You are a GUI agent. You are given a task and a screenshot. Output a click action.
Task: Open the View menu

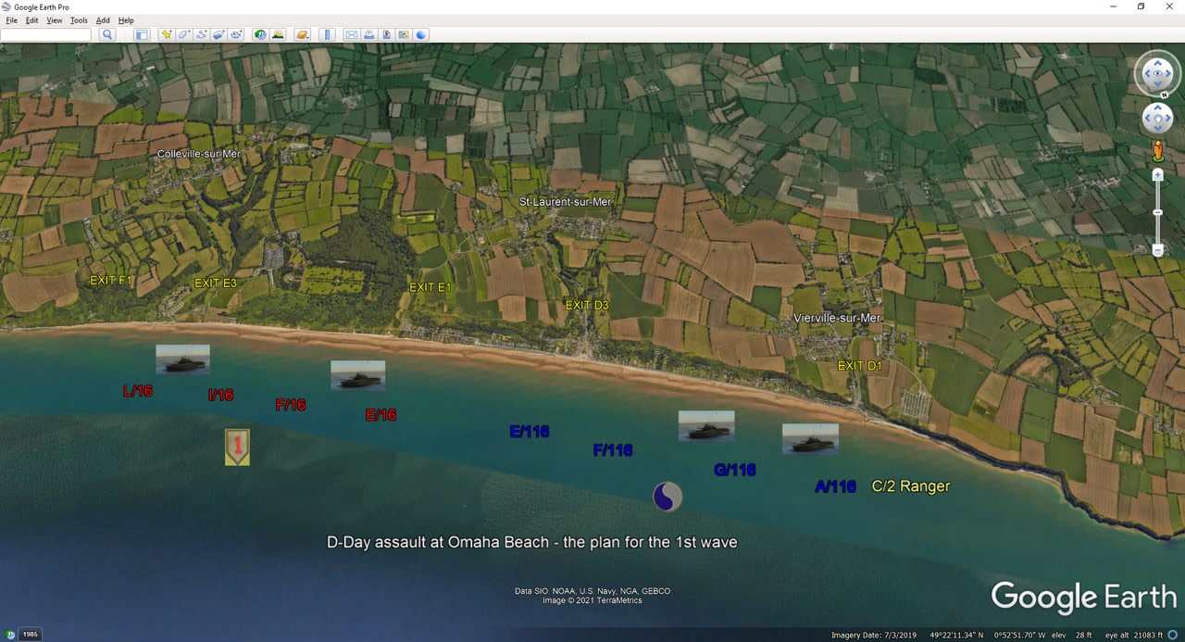[x=54, y=19]
